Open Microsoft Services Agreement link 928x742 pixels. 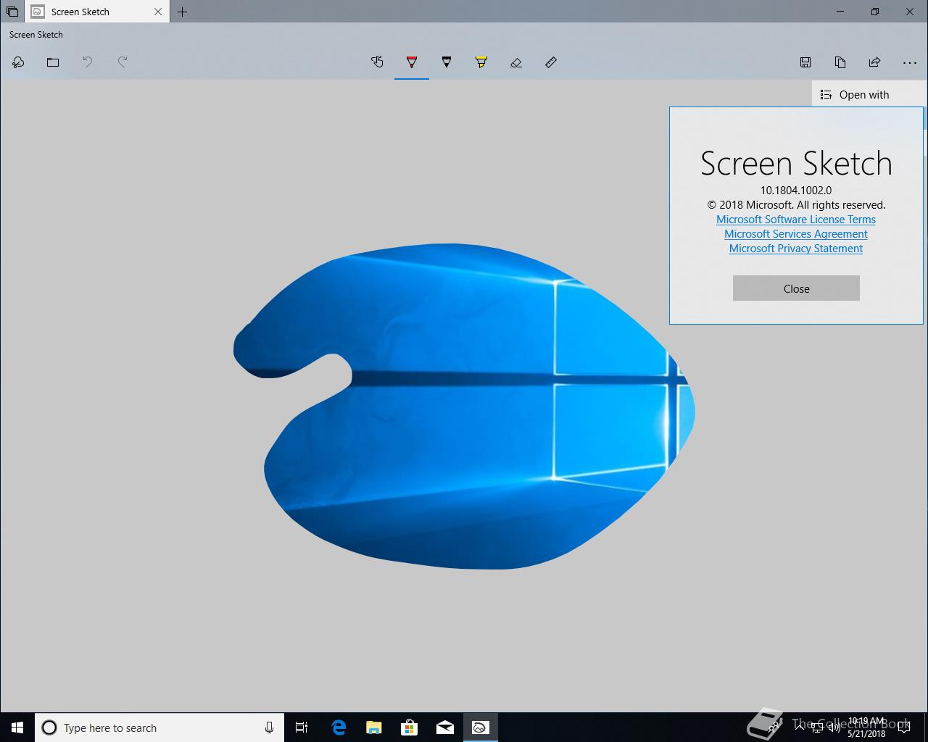pos(796,234)
